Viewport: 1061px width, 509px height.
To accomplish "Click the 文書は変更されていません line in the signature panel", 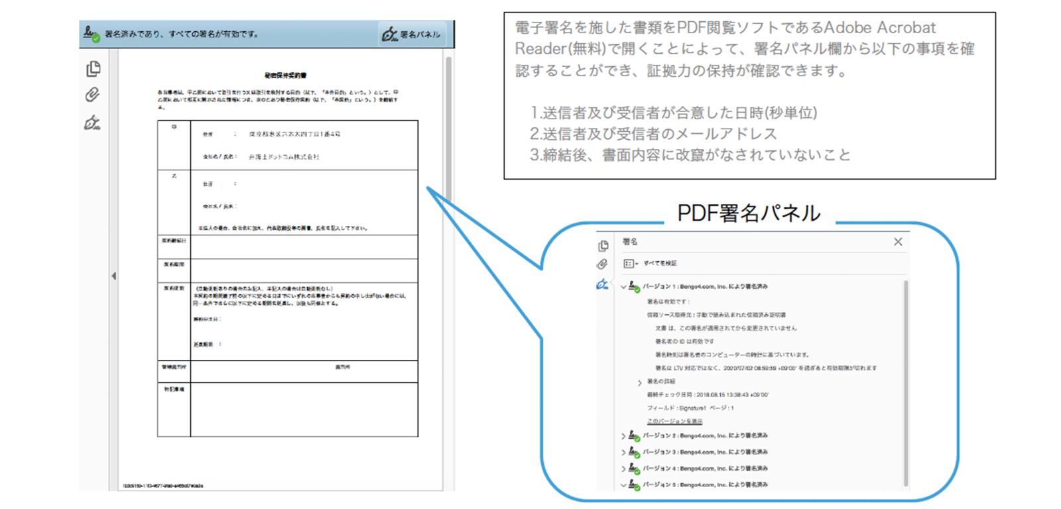I will coord(726,328).
